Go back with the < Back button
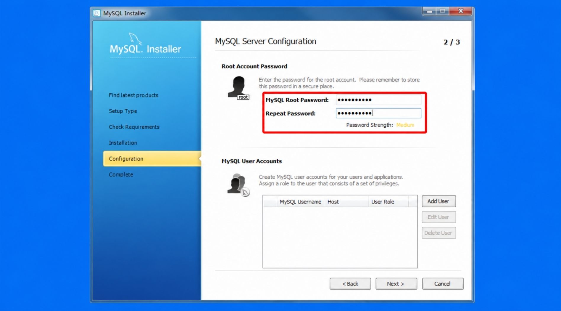Screen dimensions: 561x311 pos(350,284)
